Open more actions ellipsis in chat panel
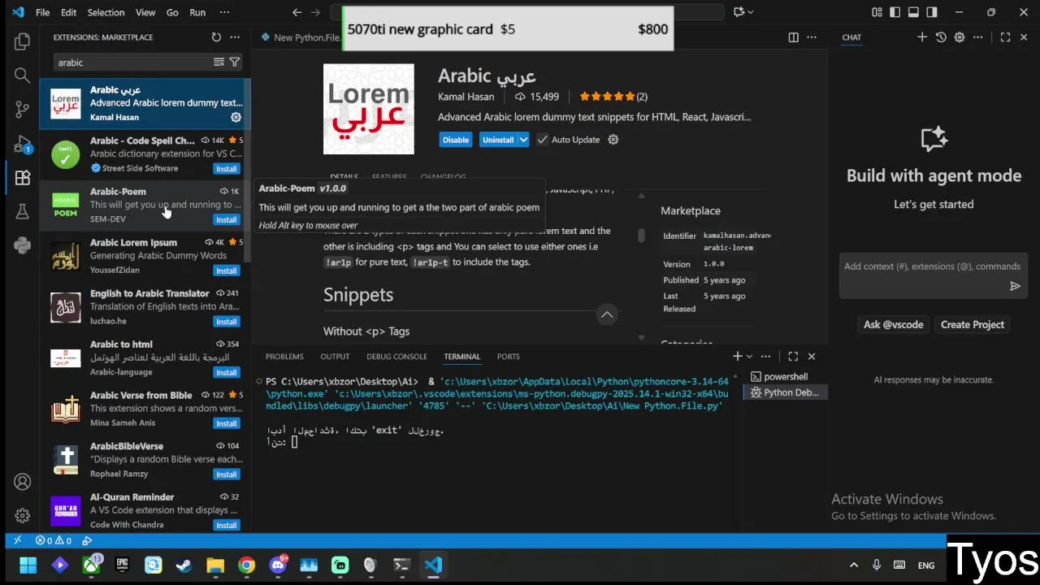 coord(978,37)
